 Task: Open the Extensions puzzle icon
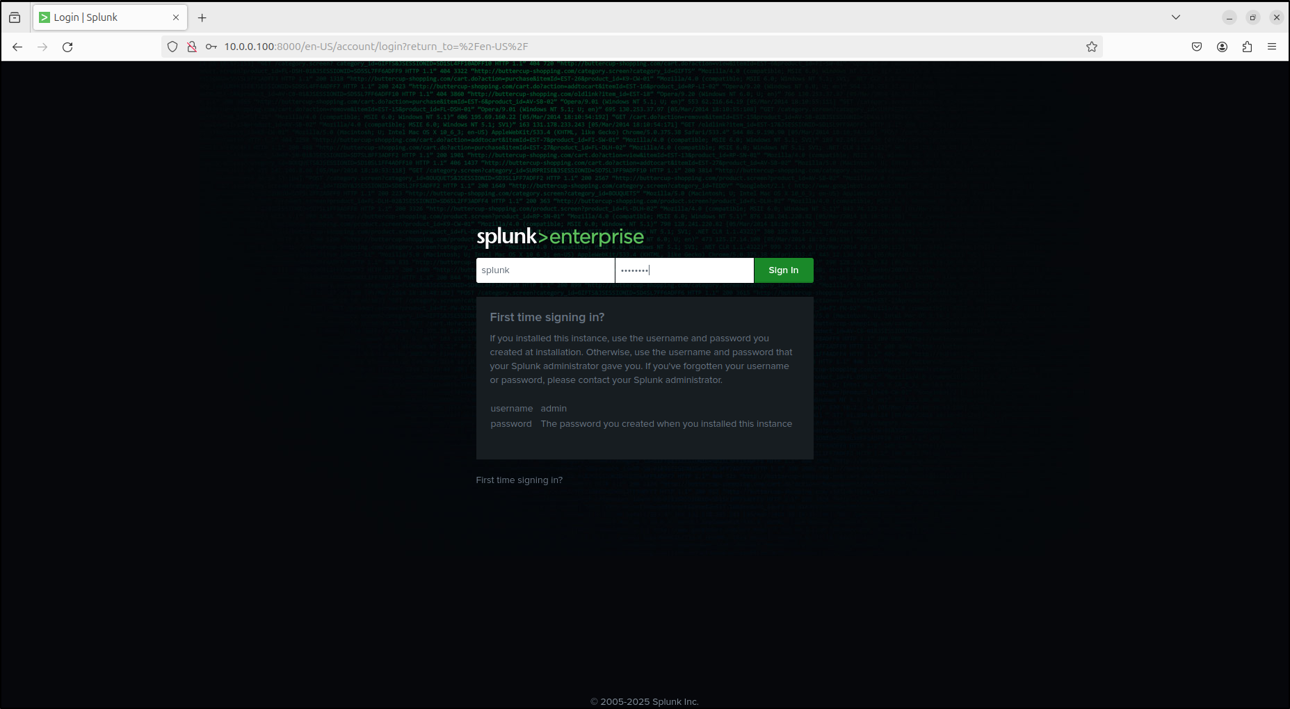[x=1247, y=47]
